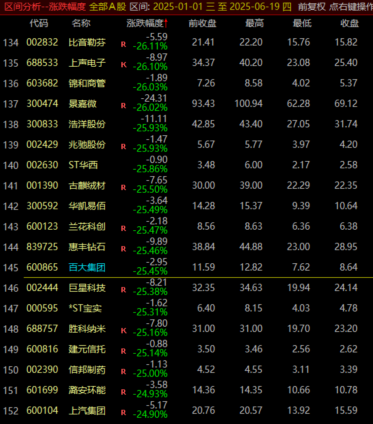Click the 前收盘 column header
This screenshot has height=424, width=373.
202,23
